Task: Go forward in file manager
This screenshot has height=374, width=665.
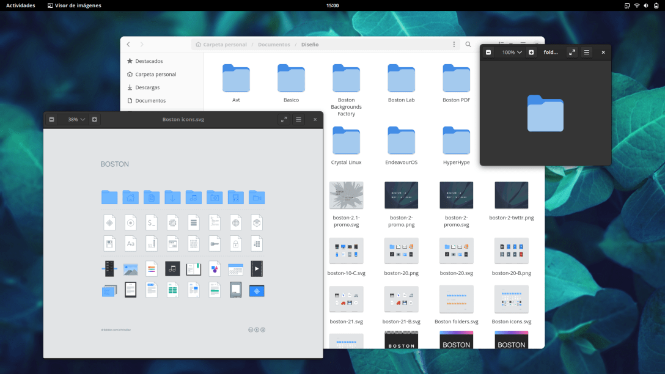Action: pos(142,44)
